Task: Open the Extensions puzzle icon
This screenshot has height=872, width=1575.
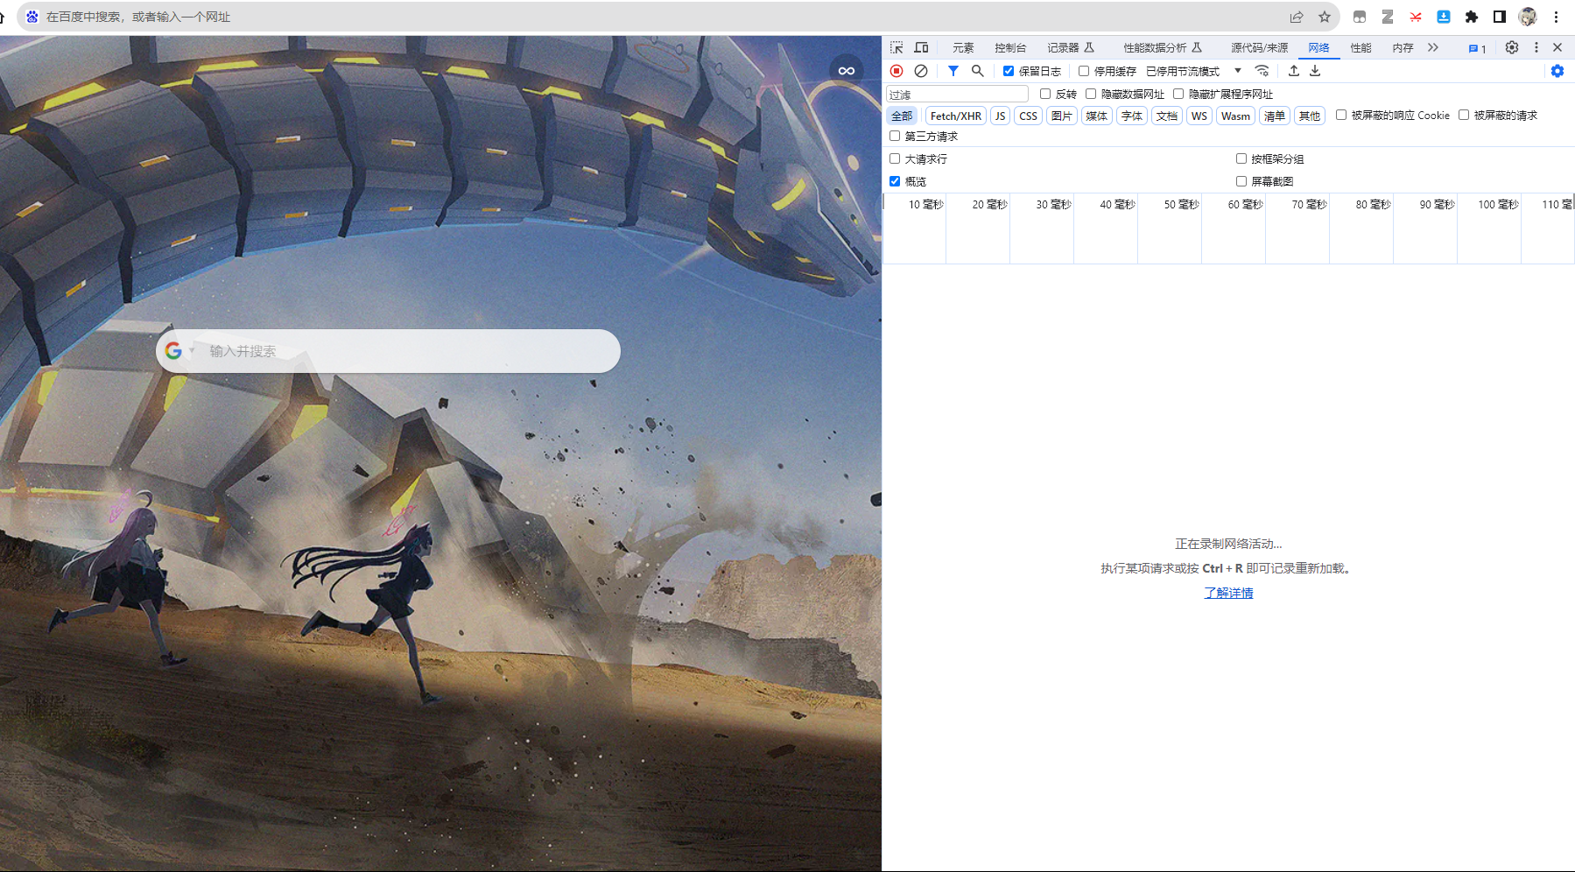Action: 1472,17
